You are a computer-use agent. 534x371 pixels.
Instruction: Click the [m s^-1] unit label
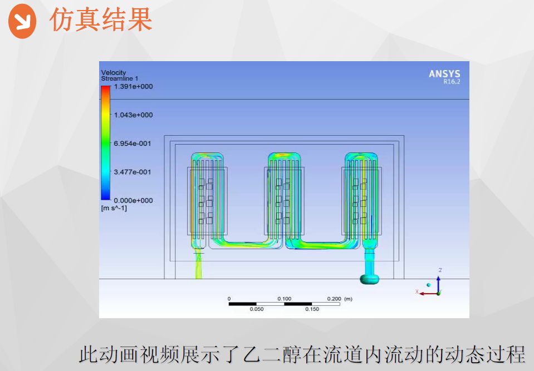[x=114, y=209]
